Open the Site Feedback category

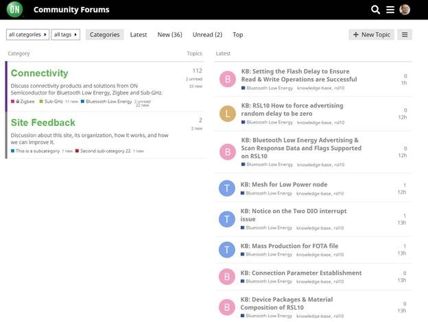pyautogui.click(x=43, y=123)
